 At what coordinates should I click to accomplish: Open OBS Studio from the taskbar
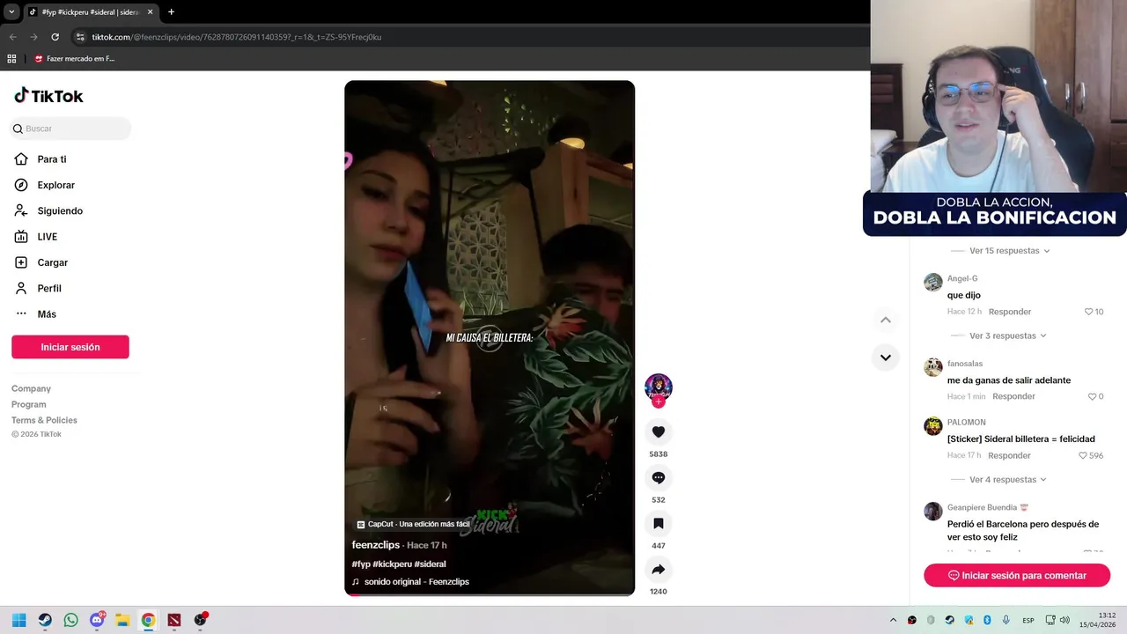click(x=200, y=620)
